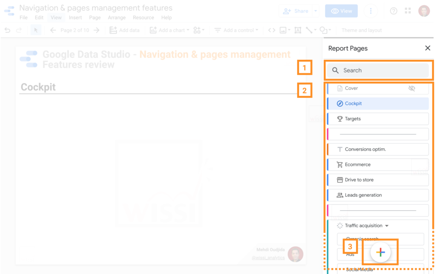Click the blue View button
Image resolution: width=437 pixels, height=274 pixels.
click(341, 11)
